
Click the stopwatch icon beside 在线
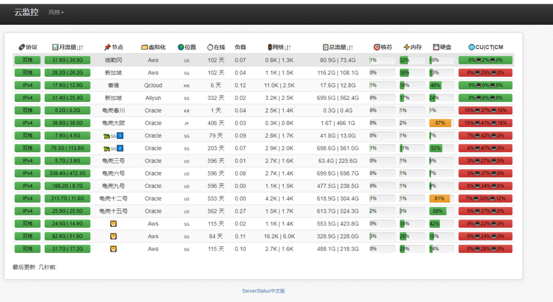[x=210, y=48]
